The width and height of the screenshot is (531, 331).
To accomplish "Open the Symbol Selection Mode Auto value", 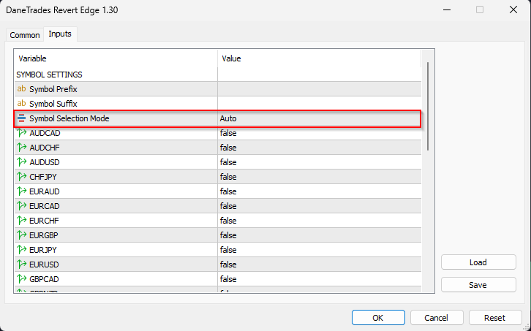I will 319,118.
